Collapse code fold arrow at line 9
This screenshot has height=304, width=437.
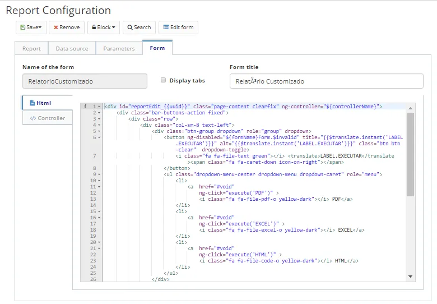coord(99,174)
